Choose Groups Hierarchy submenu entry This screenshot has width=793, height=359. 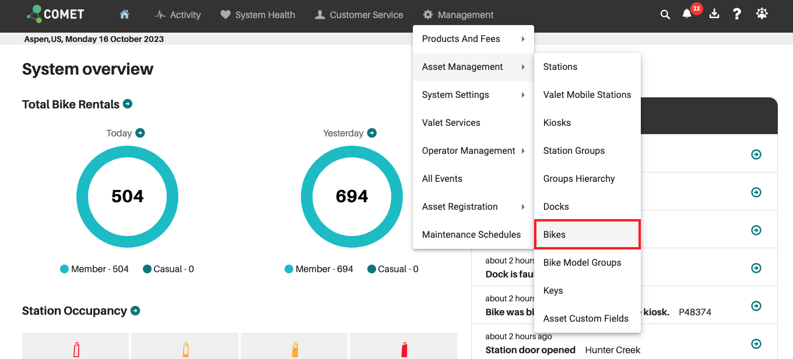[587, 179]
